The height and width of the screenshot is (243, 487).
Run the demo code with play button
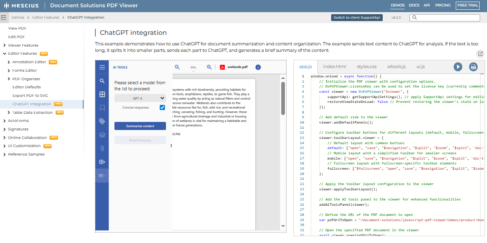click(x=458, y=67)
